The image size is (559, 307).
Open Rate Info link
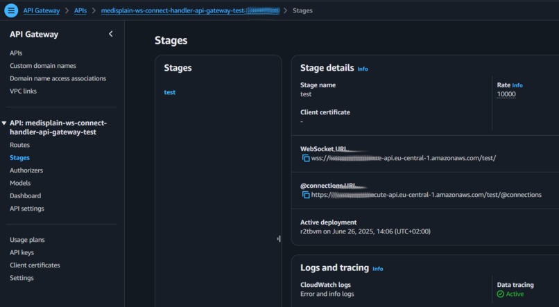(517, 85)
